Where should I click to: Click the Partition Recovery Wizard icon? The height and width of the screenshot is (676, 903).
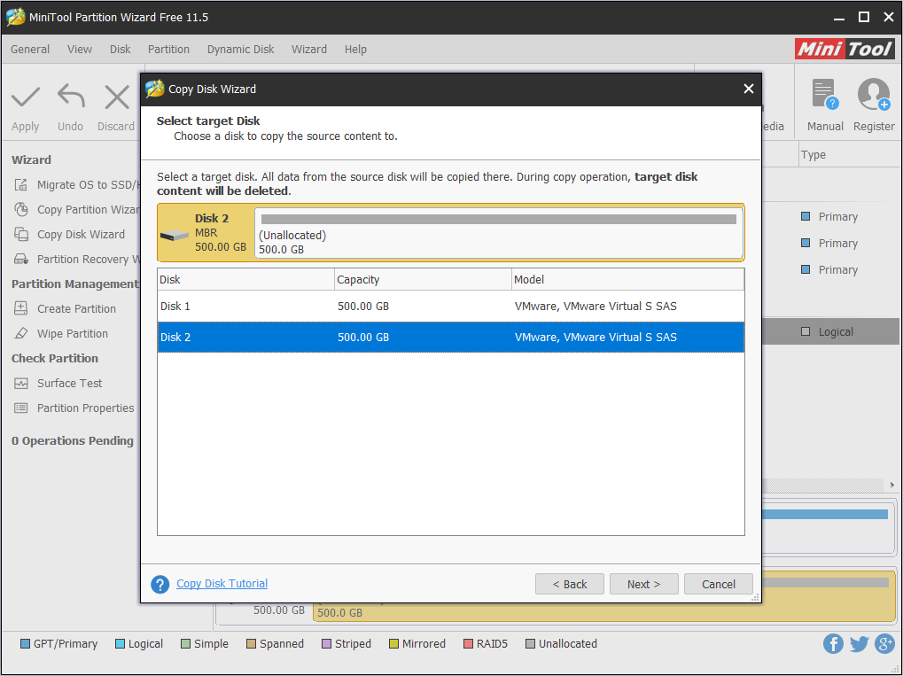20,259
